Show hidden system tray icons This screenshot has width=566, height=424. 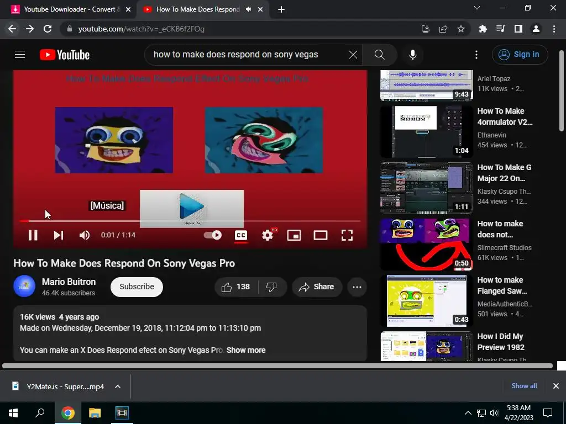pyautogui.click(x=468, y=413)
